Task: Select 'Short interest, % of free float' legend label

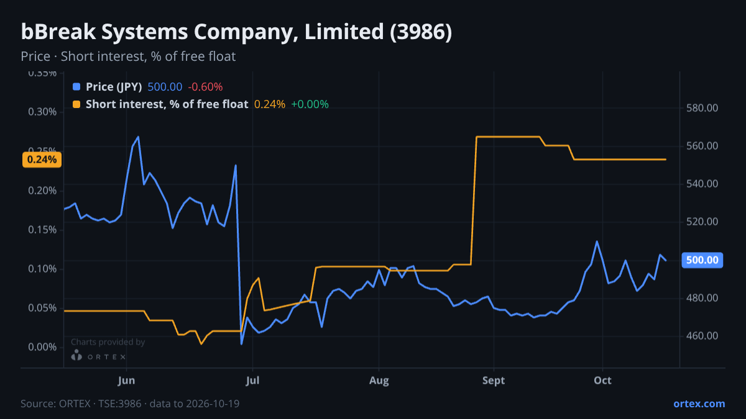Action: [167, 104]
